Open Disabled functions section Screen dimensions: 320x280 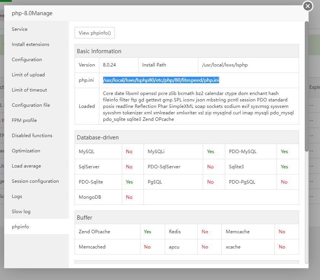[x=32, y=136]
